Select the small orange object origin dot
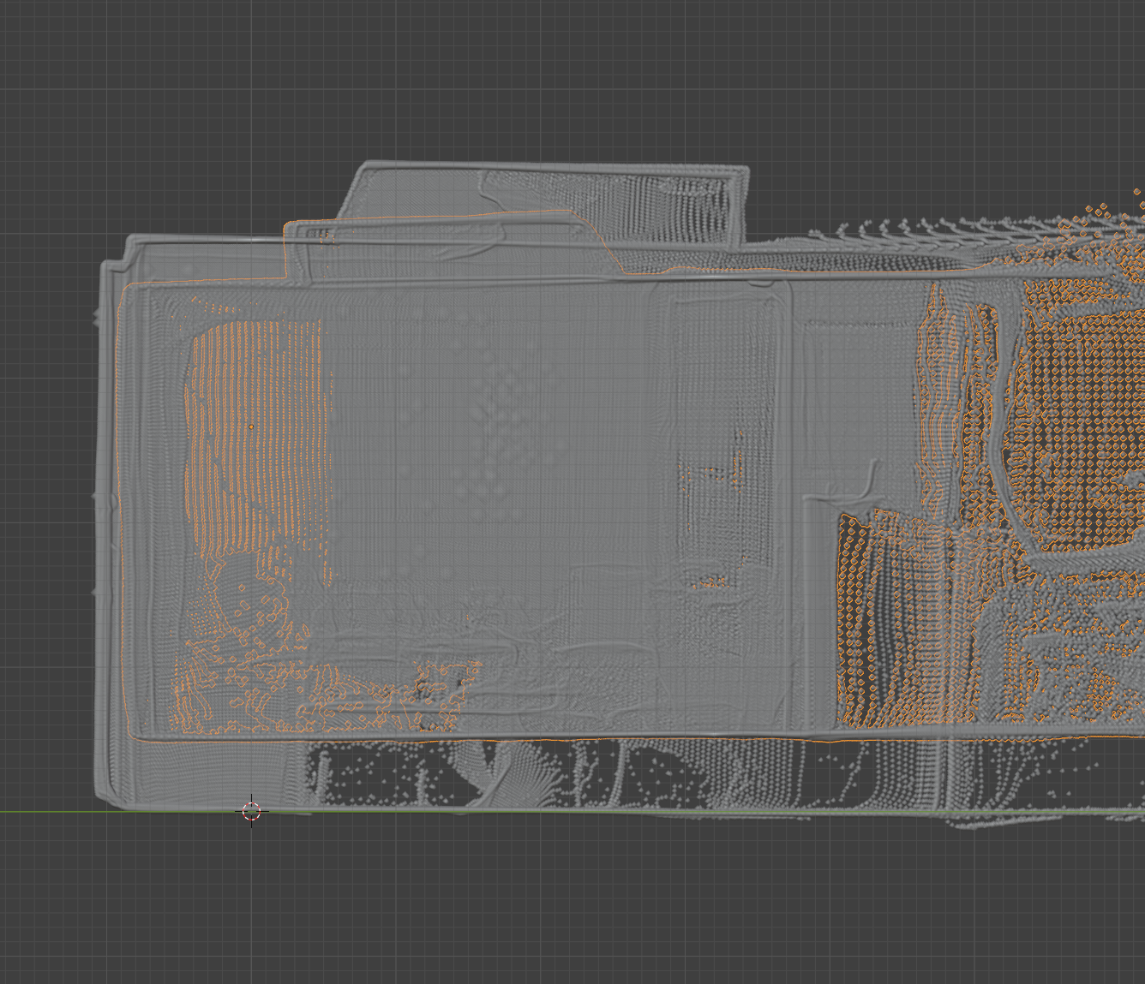The height and width of the screenshot is (984, 1145). [x=251, y=426]
